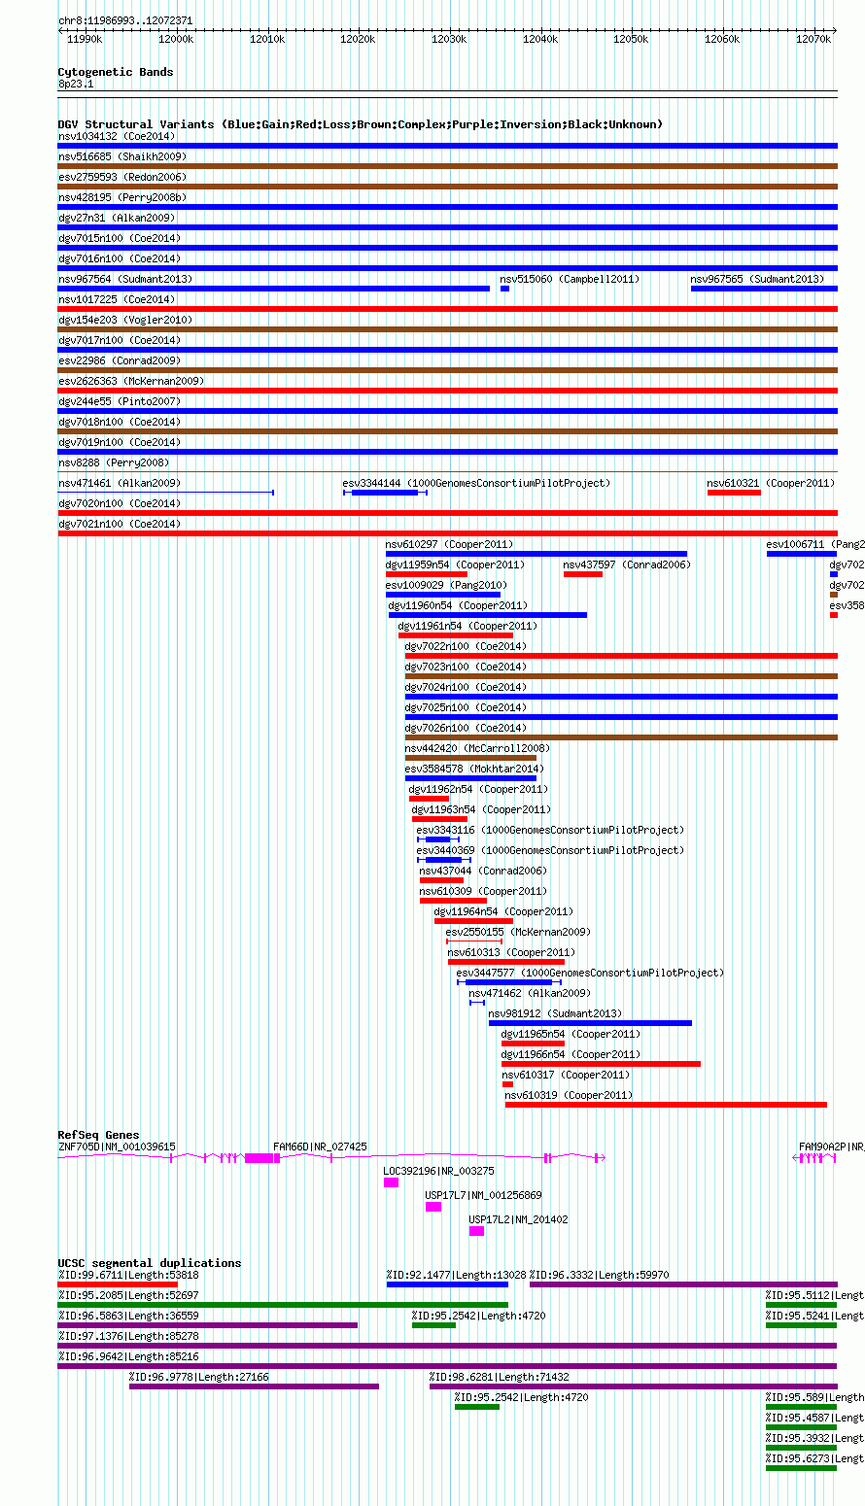Viewport: 865px width, 1506px height.
Task: Click variant label nsv516685 (Shaikh2009)
Action: pos(122,156)
